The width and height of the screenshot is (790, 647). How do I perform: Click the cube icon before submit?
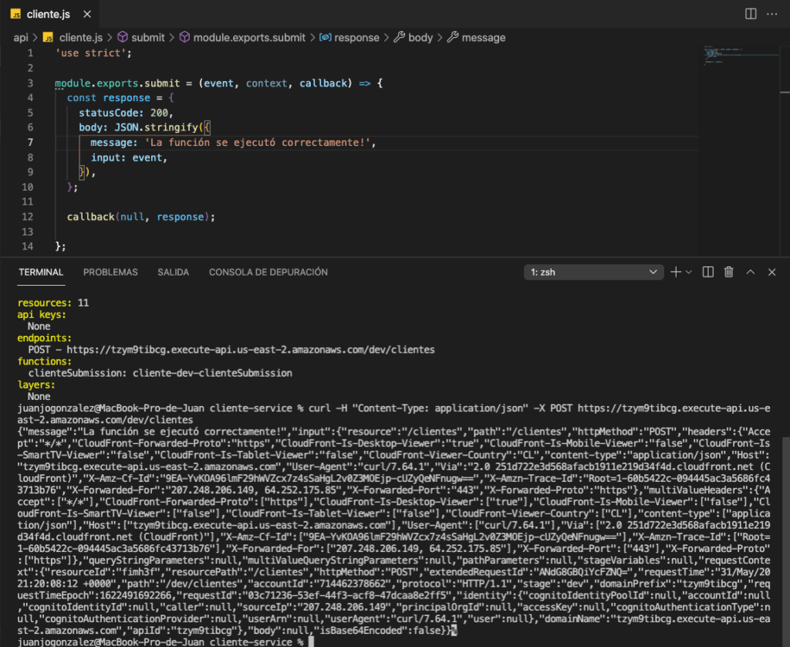[123, 37]
